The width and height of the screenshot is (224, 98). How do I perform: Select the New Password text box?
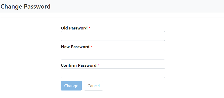113,55
